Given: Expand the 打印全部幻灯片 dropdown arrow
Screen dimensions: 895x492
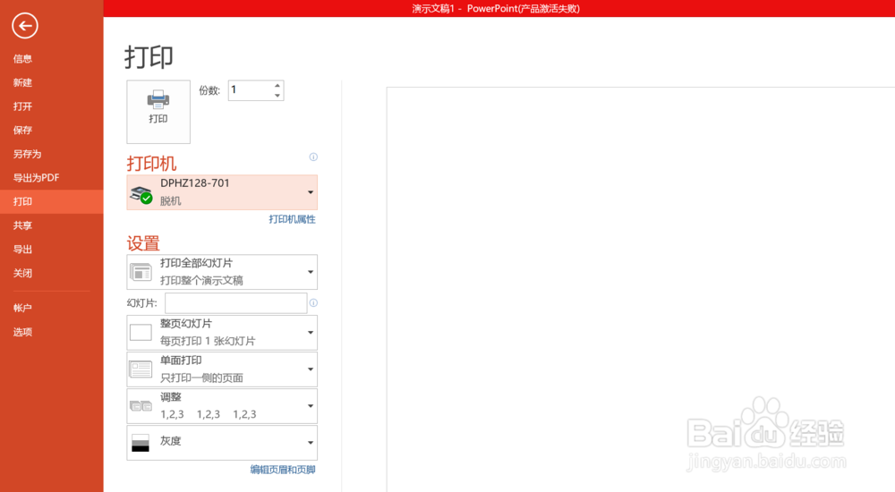Looking at the screenshot, I should click(311, 272).
